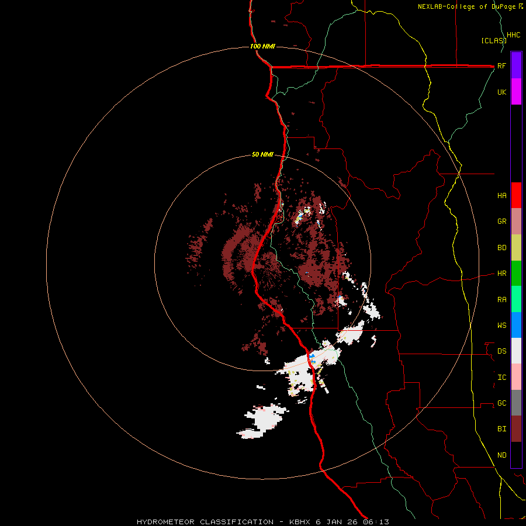Click the BD legend label
The image size is (526, 526).
(501, 248)
